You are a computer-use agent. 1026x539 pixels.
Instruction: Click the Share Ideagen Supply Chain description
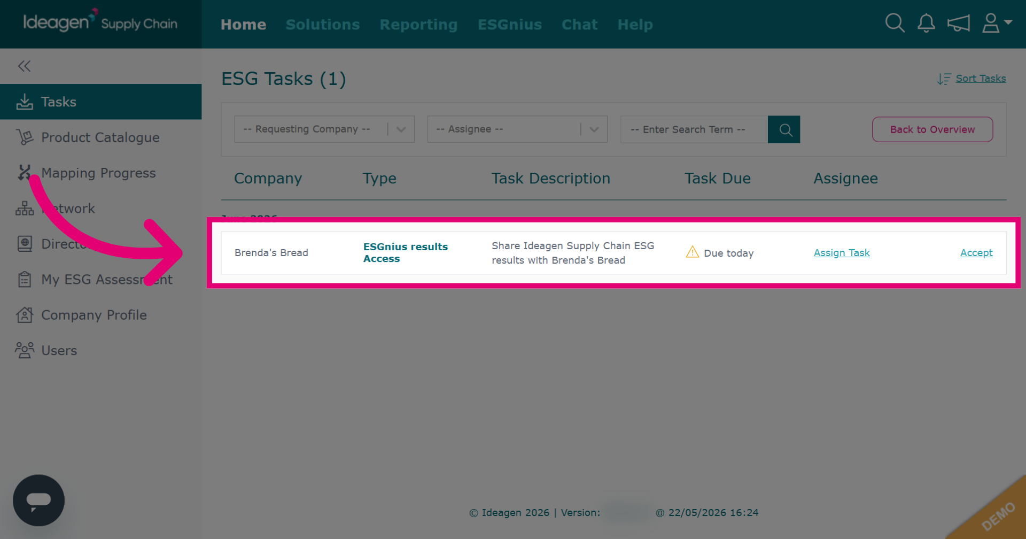573,253
